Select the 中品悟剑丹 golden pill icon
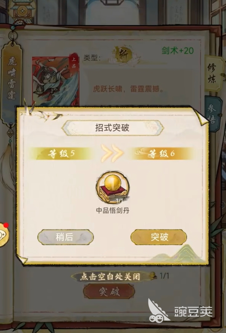 tap(113, 187)
